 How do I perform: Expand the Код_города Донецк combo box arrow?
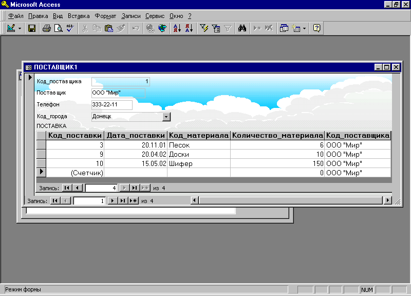click(x=166, y=117)
